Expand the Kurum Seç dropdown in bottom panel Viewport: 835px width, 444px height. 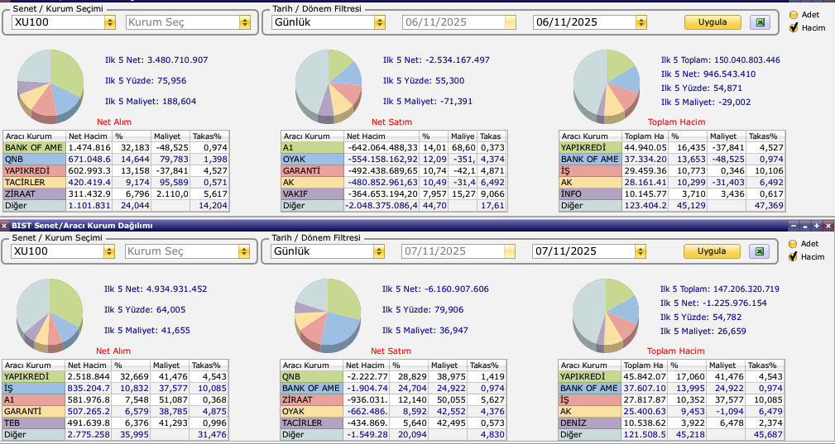pyautogui.click(x=244, y=251)
